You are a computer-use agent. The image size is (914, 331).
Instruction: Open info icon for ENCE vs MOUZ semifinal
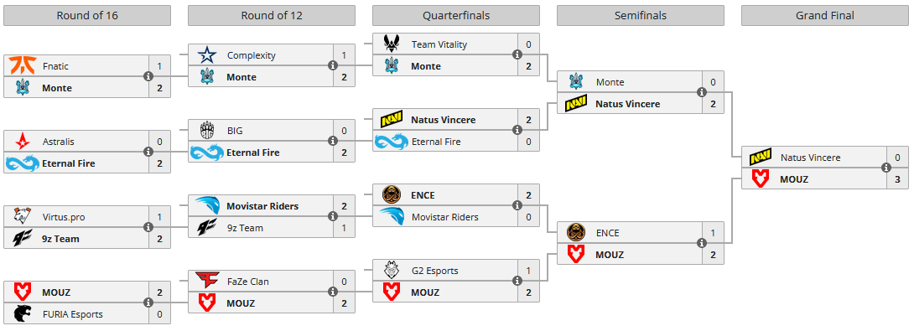(x=701, y=243)
